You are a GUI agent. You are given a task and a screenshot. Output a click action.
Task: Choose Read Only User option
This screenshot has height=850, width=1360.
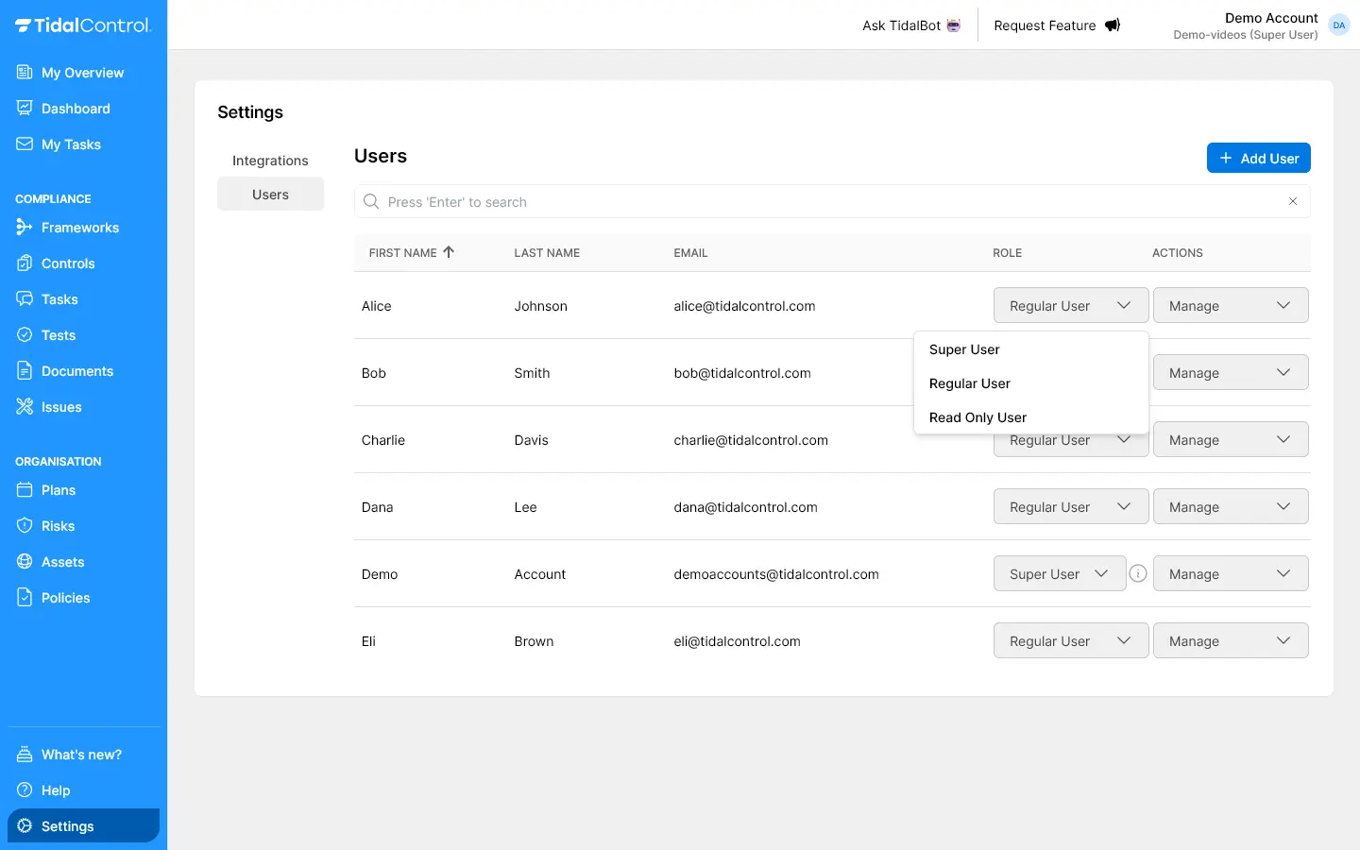click(x=977, y=417)
